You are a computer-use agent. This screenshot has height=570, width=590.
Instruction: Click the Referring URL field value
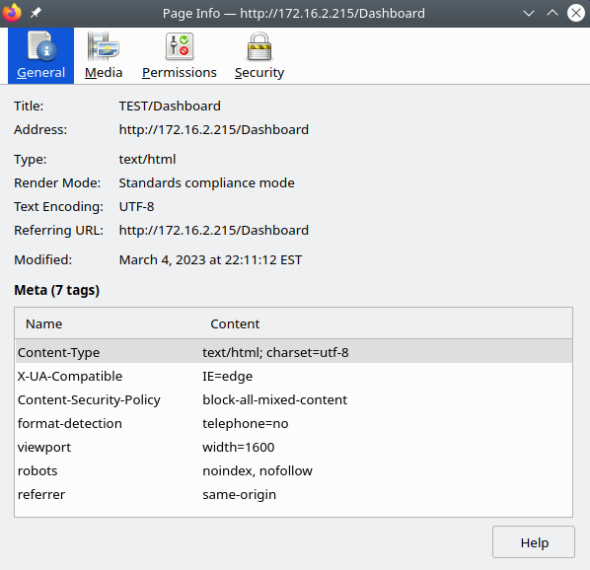214,230
